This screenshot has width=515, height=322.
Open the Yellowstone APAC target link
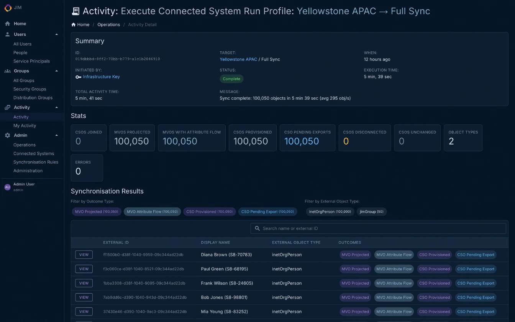pyautogui.click(x=238, y=59)
